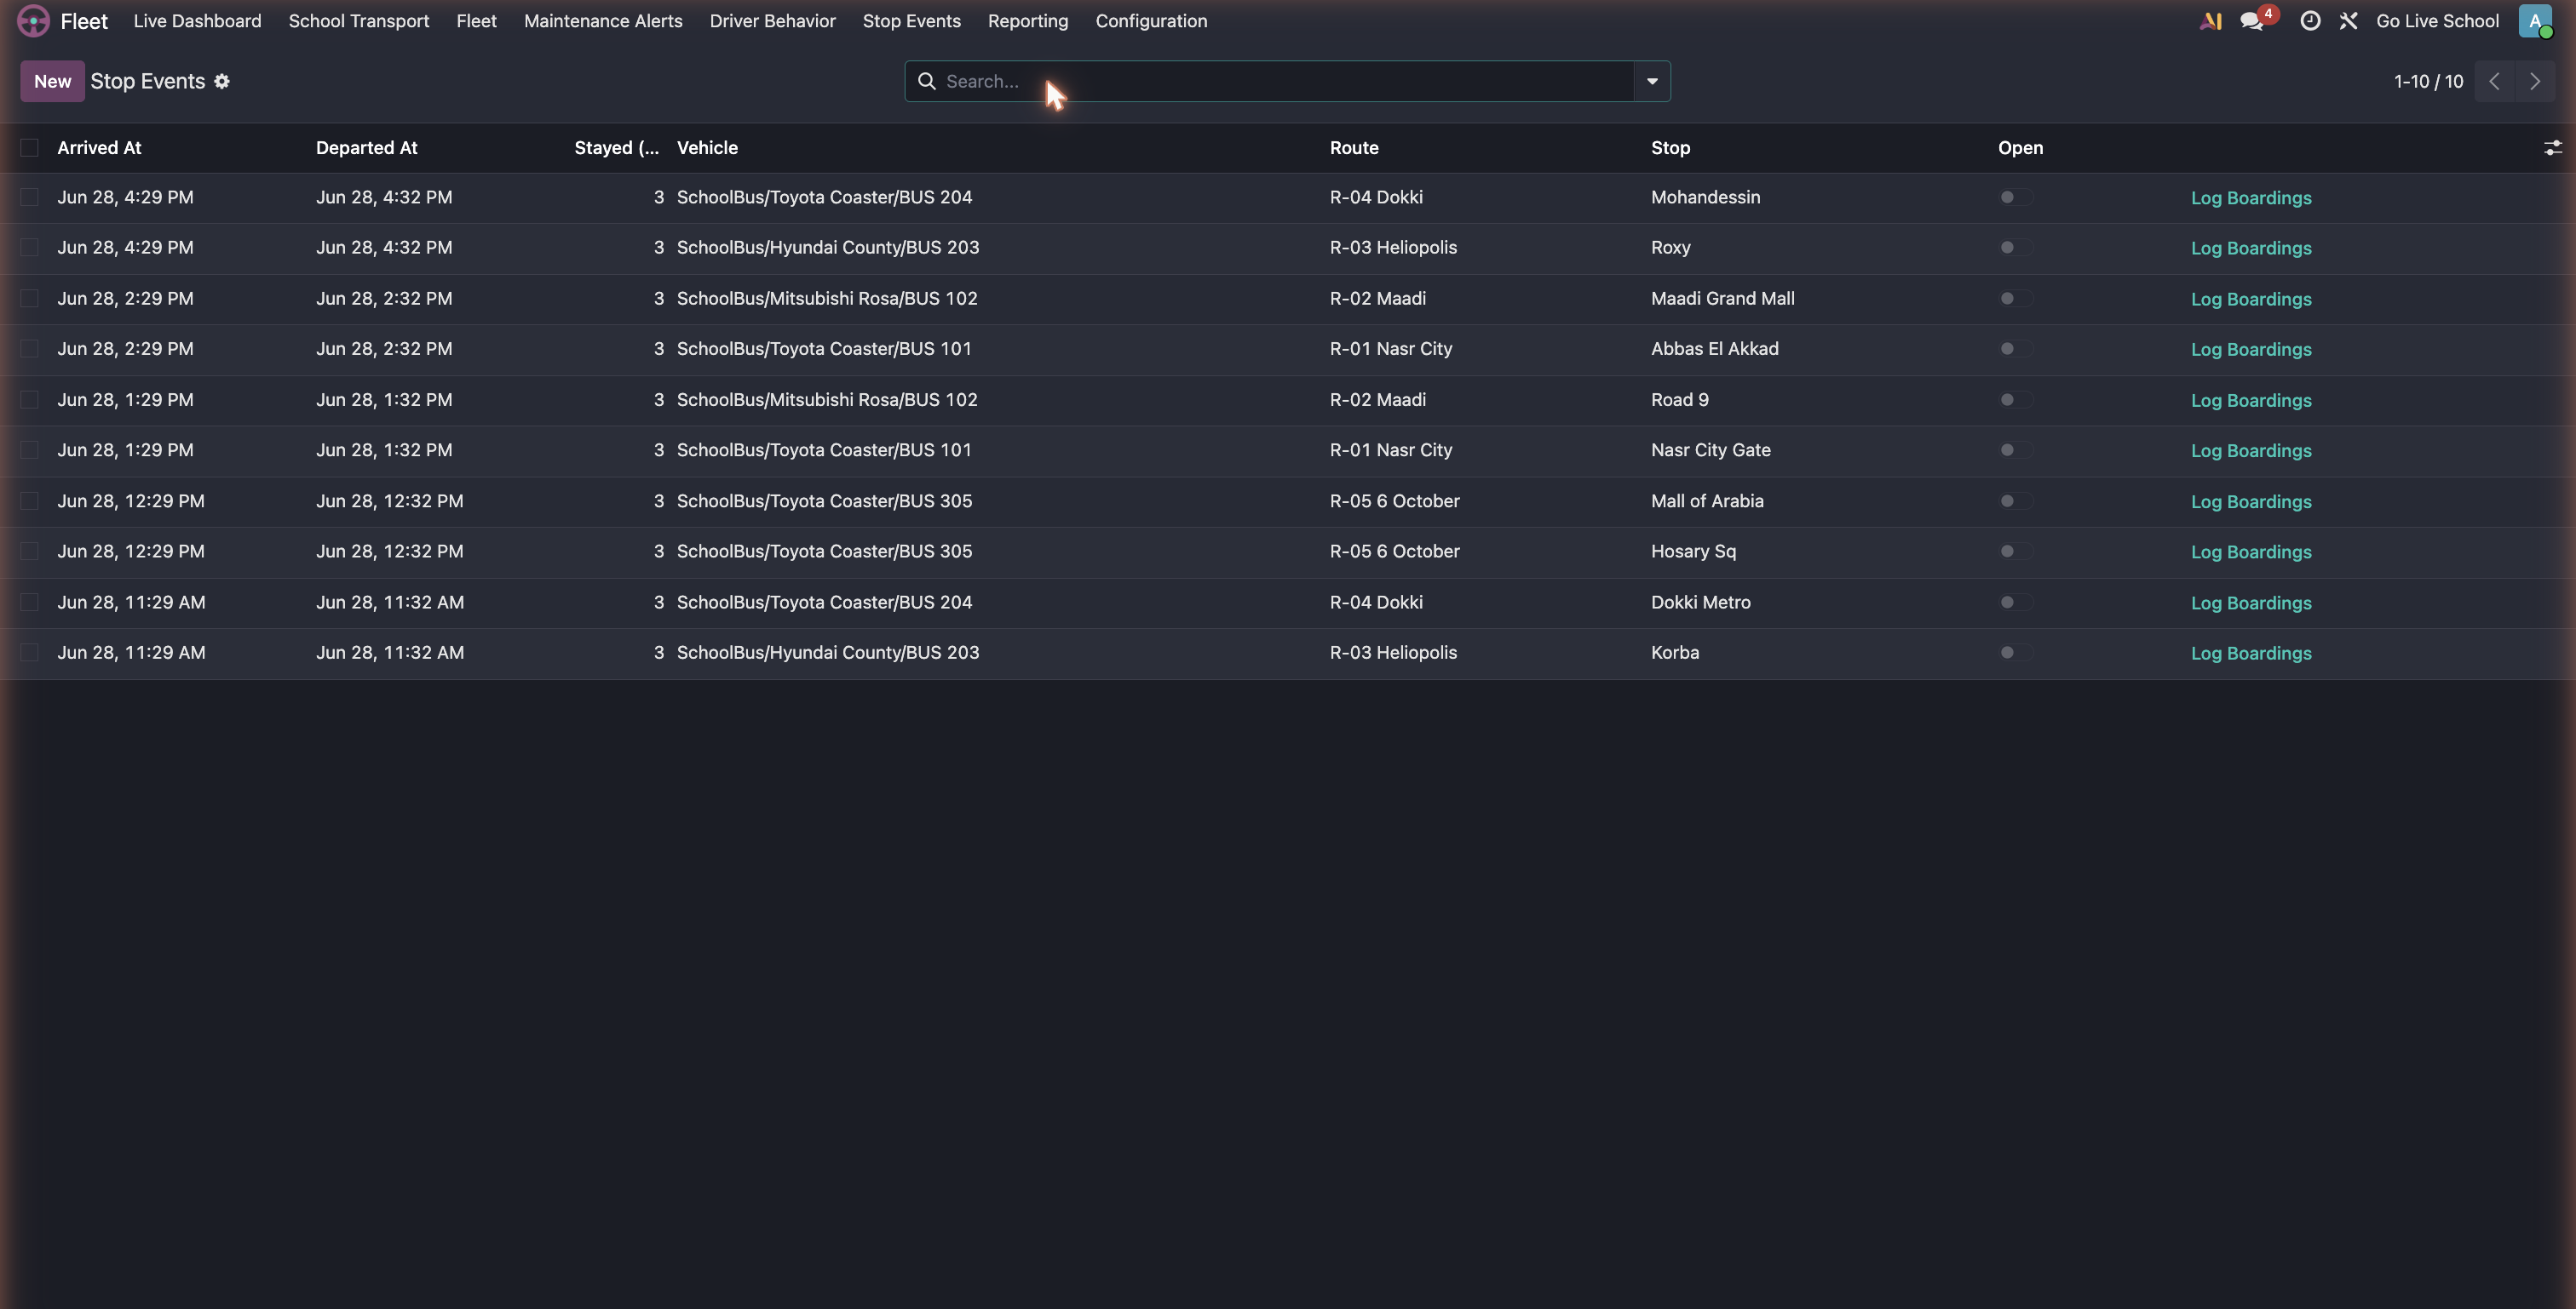
Task: Click R-02 Maadi route in Road 9 row
Action: click(x=1377, y=400)
